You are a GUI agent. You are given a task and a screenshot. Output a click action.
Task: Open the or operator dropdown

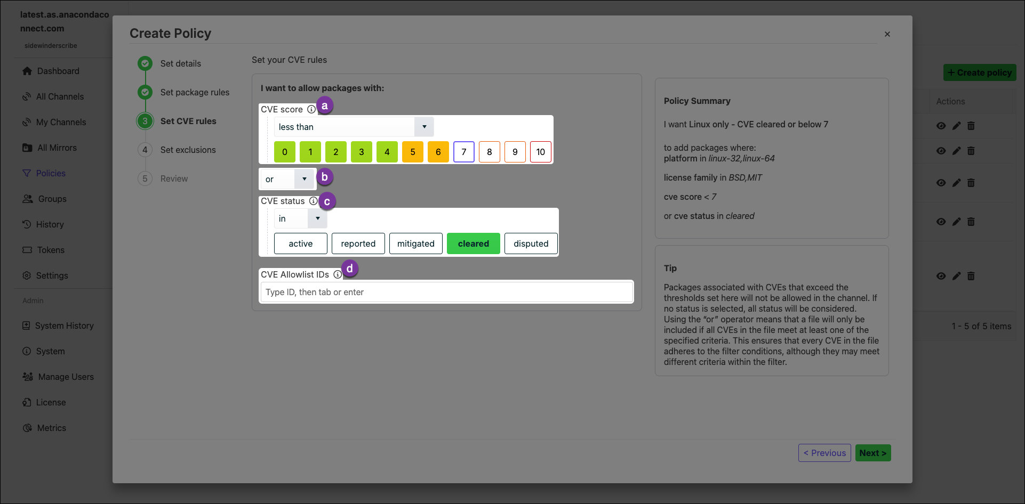(x=287, y=179)
